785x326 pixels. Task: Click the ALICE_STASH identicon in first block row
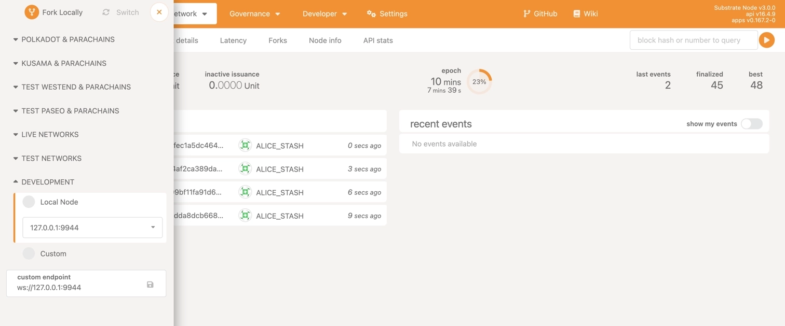pyautogui.click(x=245, y=146)
